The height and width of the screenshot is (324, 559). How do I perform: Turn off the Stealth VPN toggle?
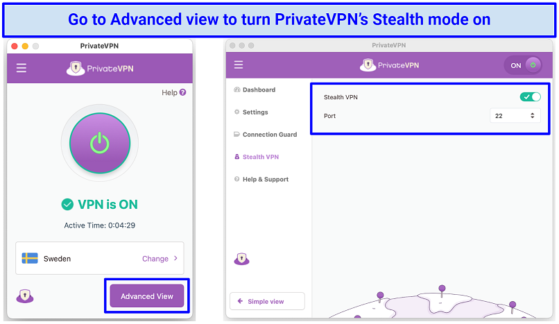coord(530,96)
